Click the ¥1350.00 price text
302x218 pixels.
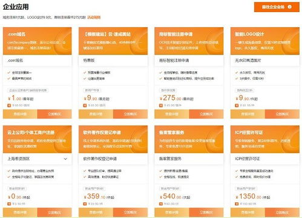pos(249,196)
